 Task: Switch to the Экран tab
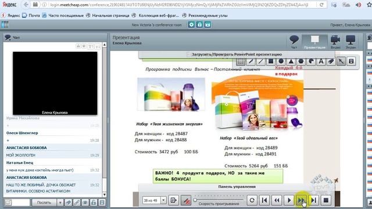(350, 42)
